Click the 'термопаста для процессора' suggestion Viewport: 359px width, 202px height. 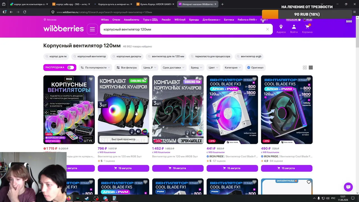coord(211,56)
